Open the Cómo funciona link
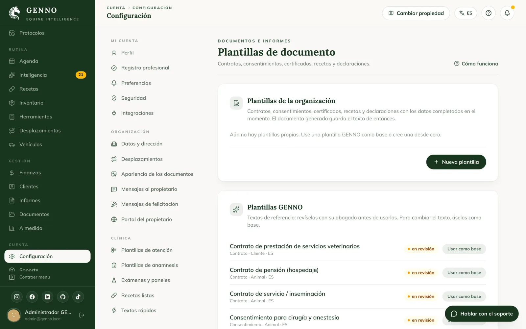The image size is (526, 329). point(476,63)
